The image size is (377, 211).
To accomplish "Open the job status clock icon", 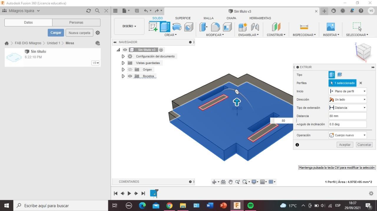I will click(x=343, y=11).
